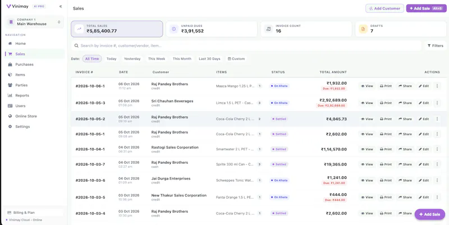This screenshot has width=449, height=225.
Task: View invoice #2026-10-05-3
Action: (367, 103)
